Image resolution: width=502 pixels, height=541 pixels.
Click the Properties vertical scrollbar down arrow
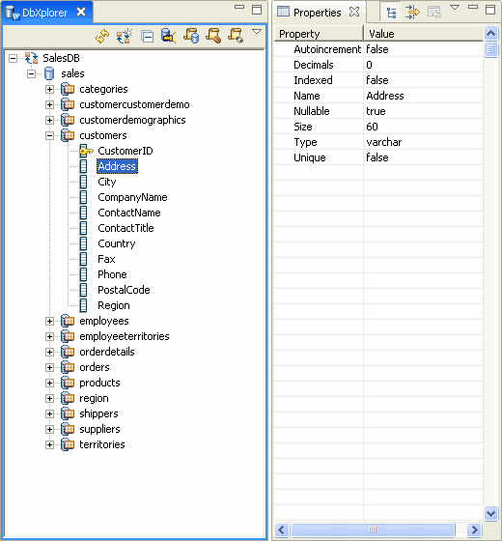click(x=490, y=513)
